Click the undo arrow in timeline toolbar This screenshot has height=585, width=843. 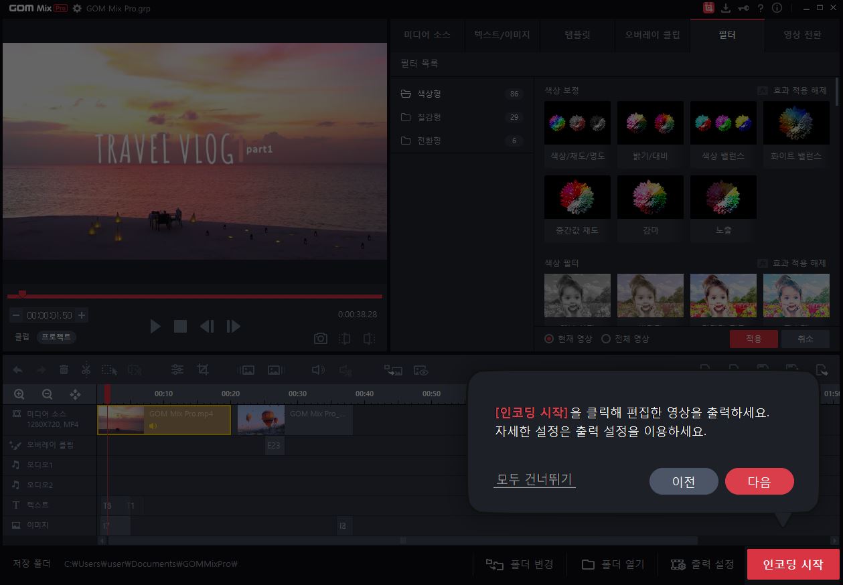pos(18,369)
